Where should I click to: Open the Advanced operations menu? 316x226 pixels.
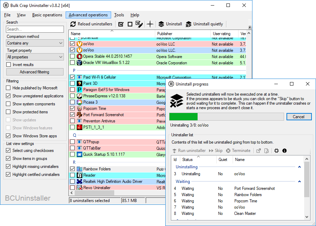tap(88, 15)
